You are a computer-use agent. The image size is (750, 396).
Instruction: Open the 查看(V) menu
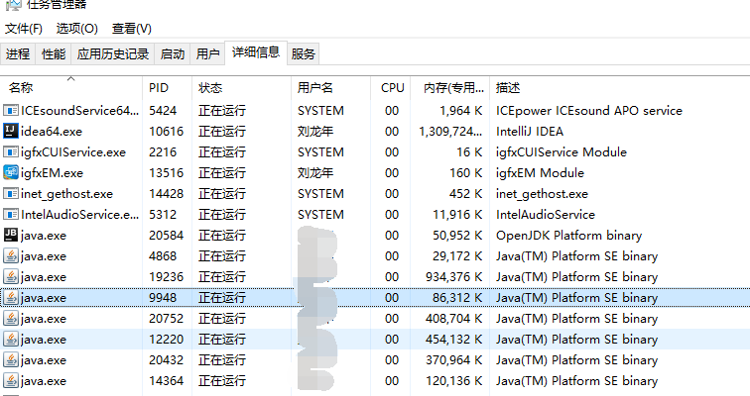click(131, 29)
